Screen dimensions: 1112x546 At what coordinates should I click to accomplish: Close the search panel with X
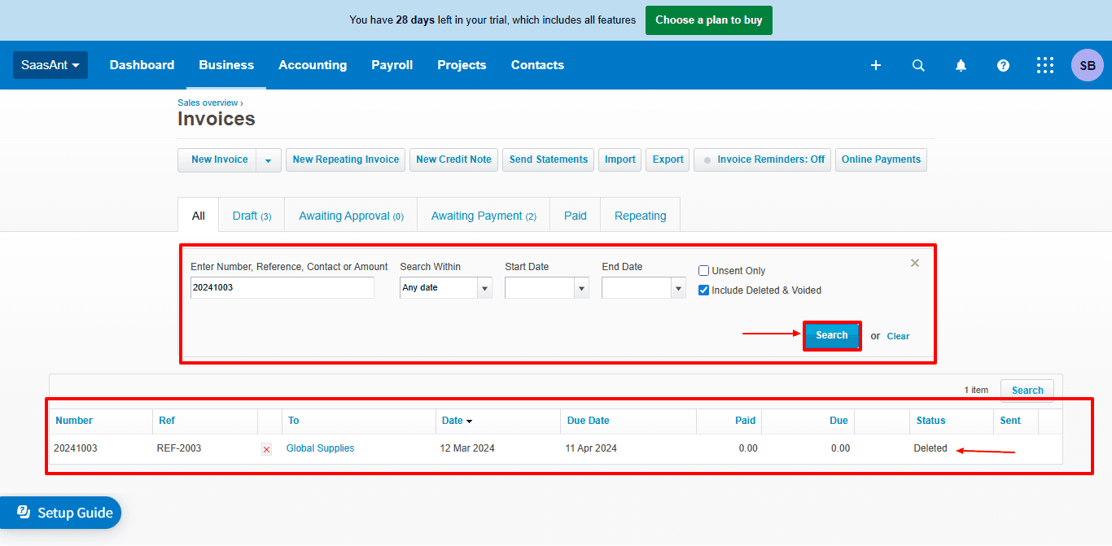[x=914, y=263]
